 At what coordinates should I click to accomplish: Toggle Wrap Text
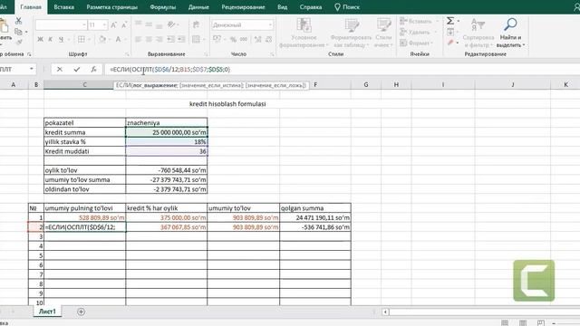(x=196, y=24)
